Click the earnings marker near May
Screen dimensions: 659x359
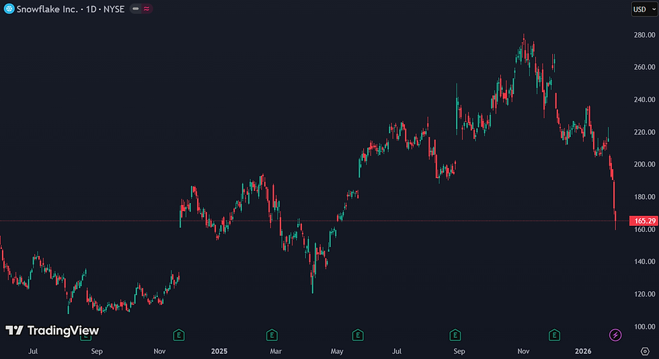coord(358,335)
